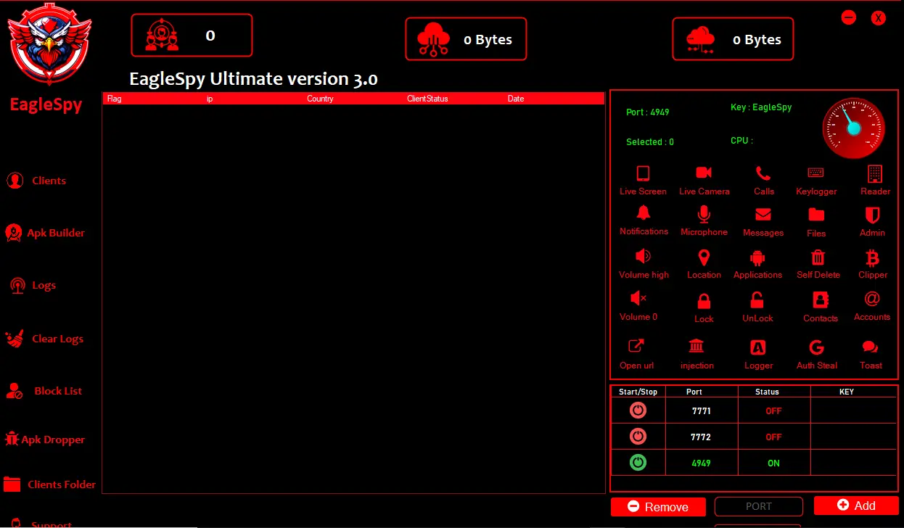Click the PORT input field
Screen dimensions: 904x528
pos(759,506)
